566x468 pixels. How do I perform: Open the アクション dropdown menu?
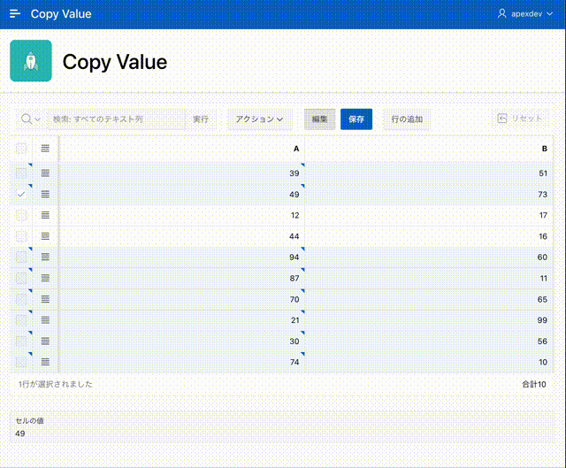tap(259, 119)
